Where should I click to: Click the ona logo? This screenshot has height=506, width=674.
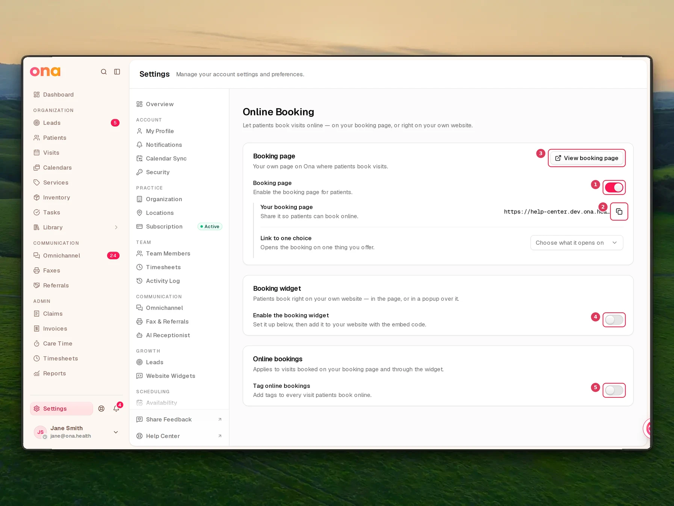[x=45, y=71]
